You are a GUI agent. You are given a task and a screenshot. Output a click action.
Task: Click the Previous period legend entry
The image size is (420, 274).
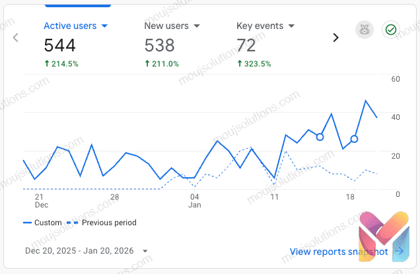point(102,223)
